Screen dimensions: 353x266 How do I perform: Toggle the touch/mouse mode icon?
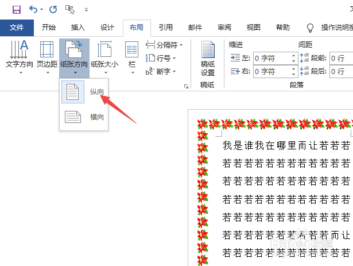pos(70,10)
